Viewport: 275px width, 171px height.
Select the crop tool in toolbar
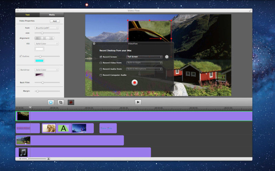click(61, 102)
